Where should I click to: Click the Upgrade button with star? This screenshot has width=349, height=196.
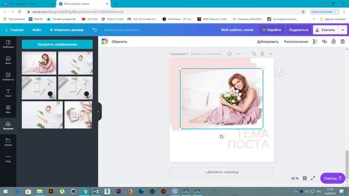point(272,30)
